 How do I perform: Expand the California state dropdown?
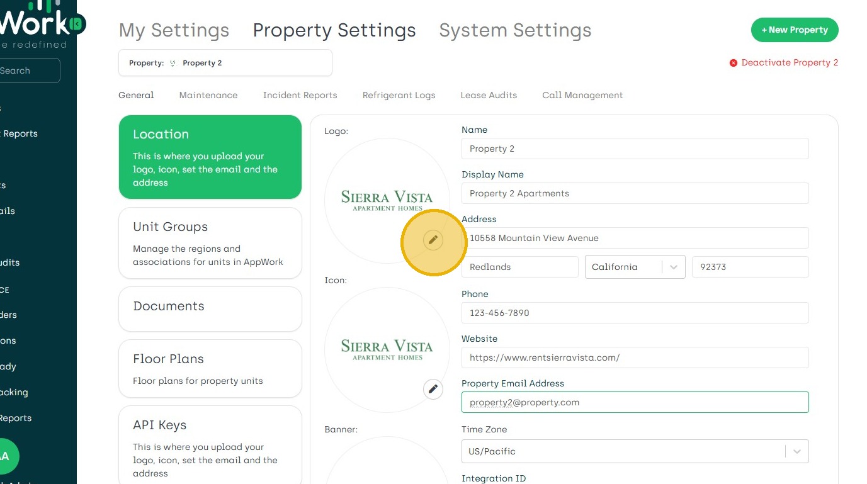pyautogui.click(x=673, y=267)
